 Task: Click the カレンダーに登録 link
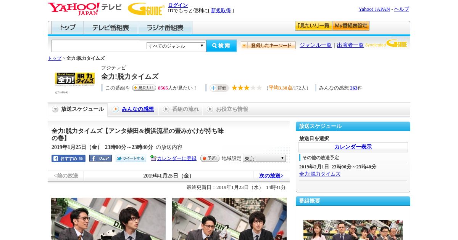pos(177,158)
